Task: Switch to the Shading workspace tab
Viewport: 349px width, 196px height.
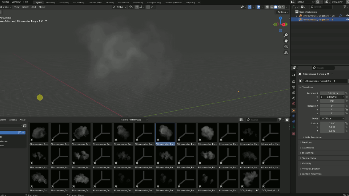Action: tap(110, 3)
